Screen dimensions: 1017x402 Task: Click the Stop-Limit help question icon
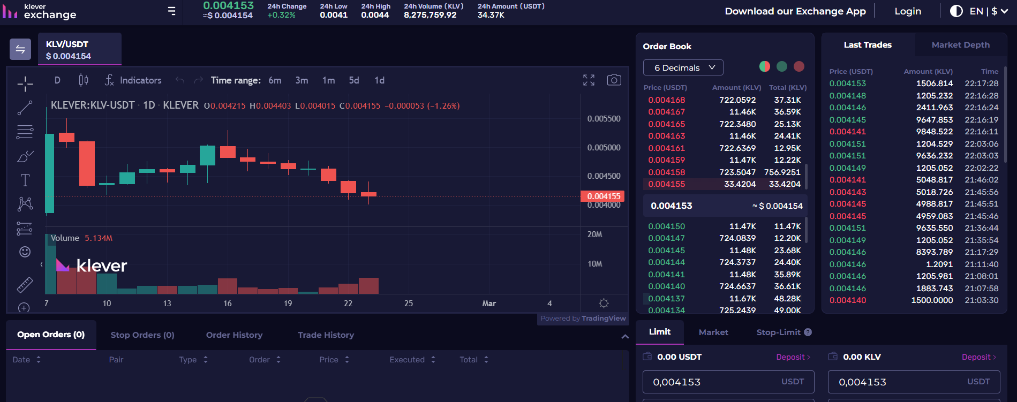tap(808, 332)
